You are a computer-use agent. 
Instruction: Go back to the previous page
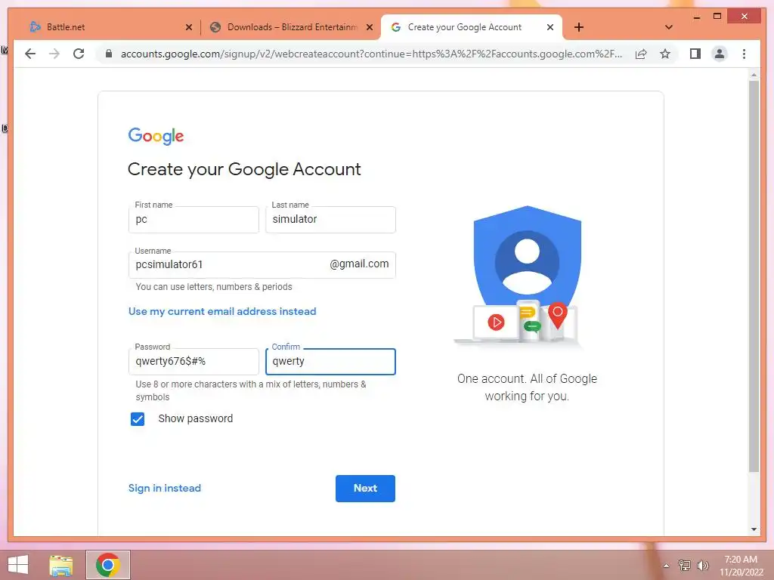[x=30, y=54]
